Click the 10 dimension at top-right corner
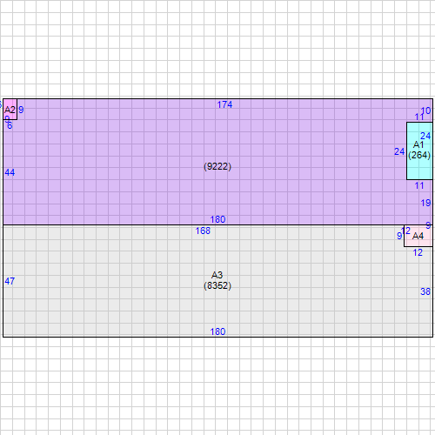 pyautogui.click(x=425, y=110)
